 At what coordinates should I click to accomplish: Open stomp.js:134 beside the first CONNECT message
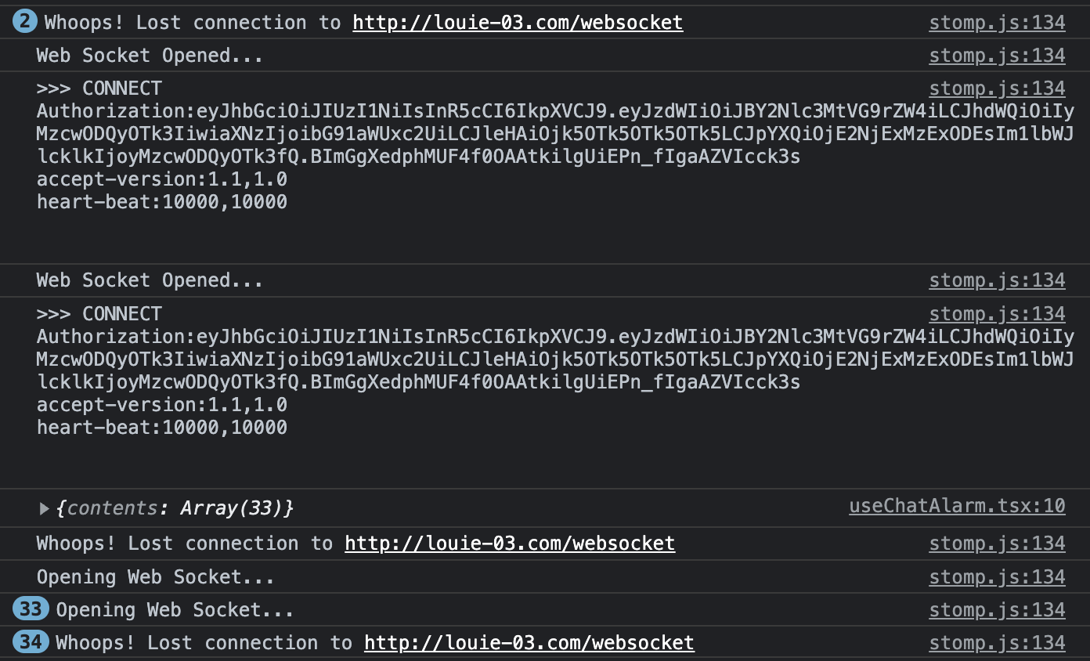click(997, 88)
